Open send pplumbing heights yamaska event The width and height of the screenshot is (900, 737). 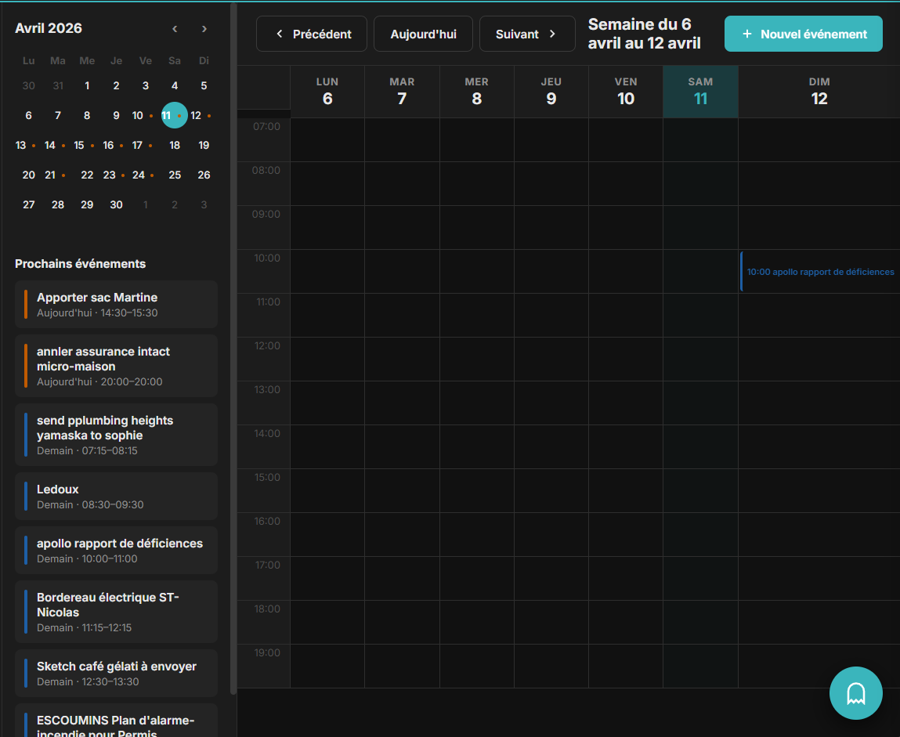(x=116, y=434)
